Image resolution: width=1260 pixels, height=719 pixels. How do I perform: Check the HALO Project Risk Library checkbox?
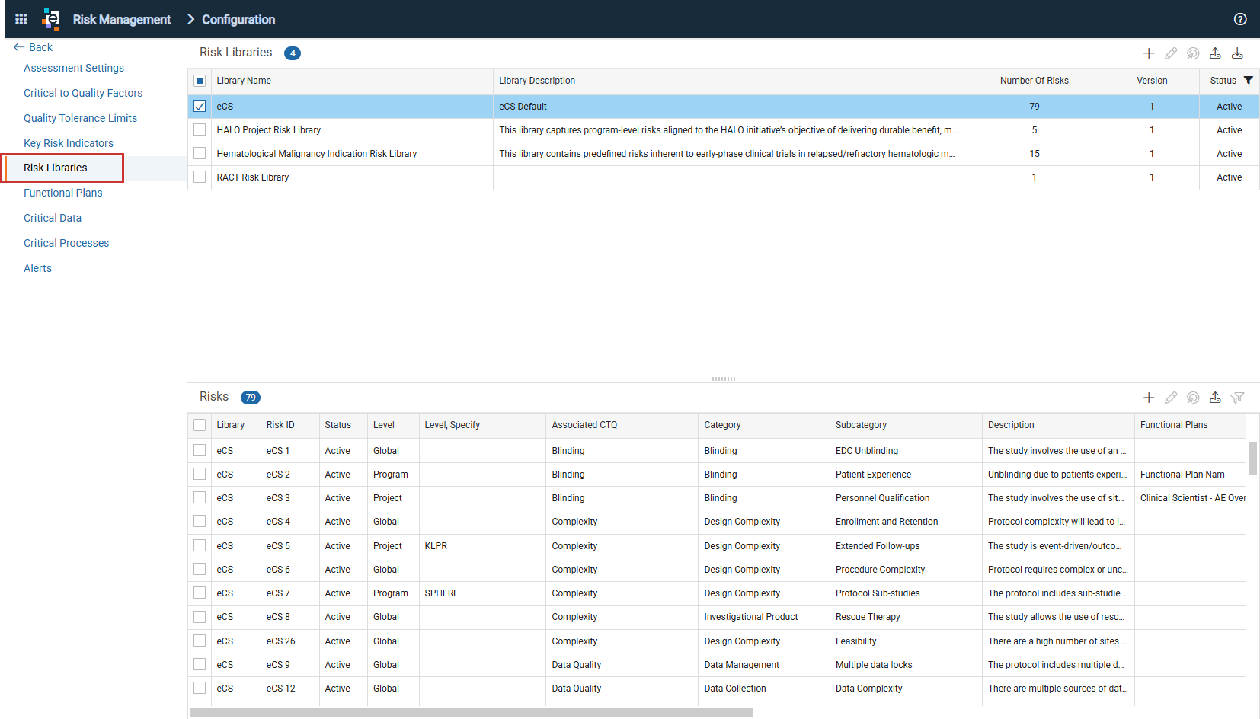200,130
